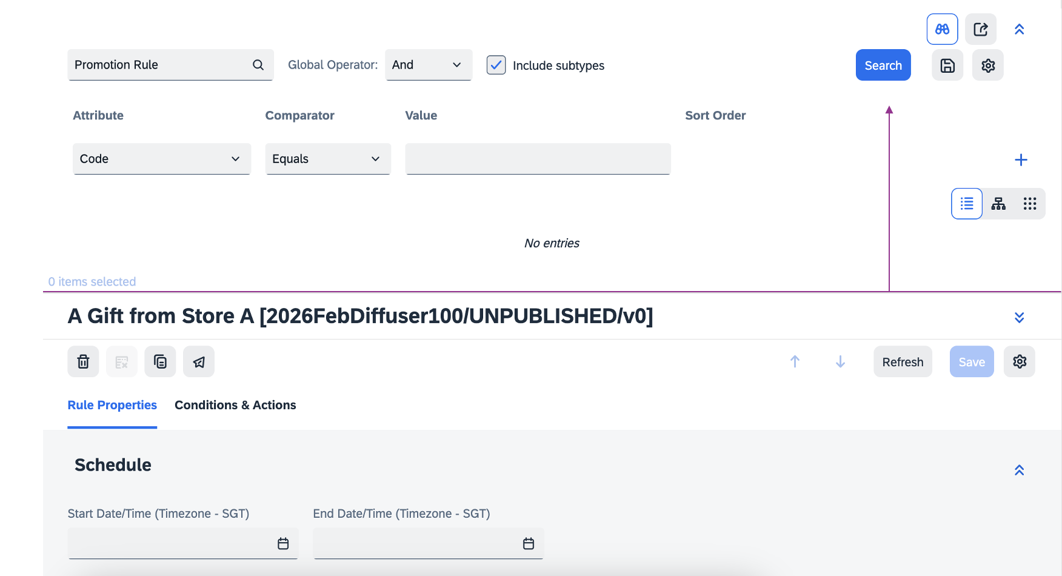
Task: Click the Refresh button
Action: click(x=902, y=362)
